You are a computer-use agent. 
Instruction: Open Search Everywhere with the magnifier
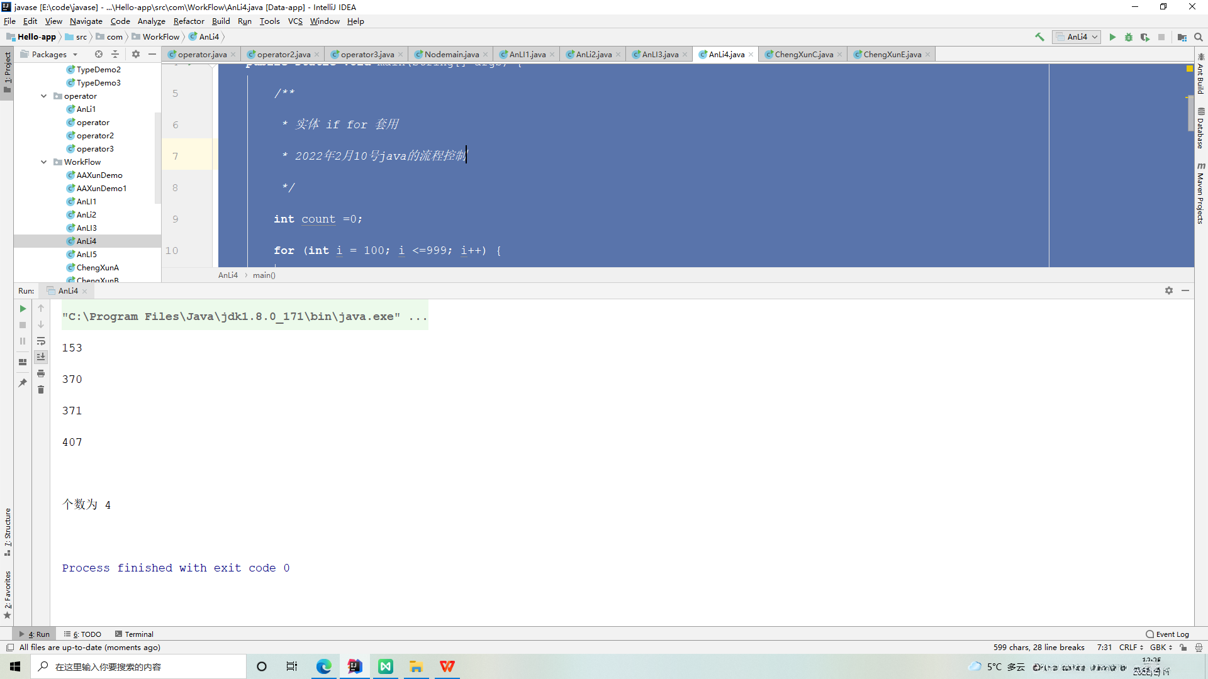coord(1199,37)
